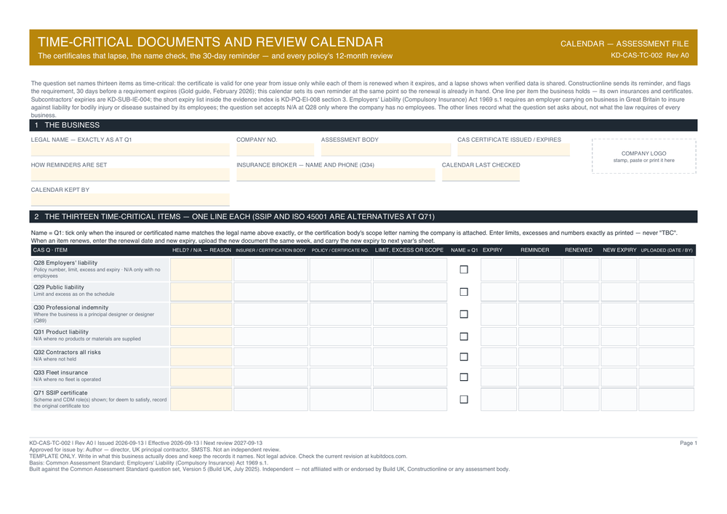Select Held? / N/A reason cell for Q71 SSIP certificate

point(201,400)
